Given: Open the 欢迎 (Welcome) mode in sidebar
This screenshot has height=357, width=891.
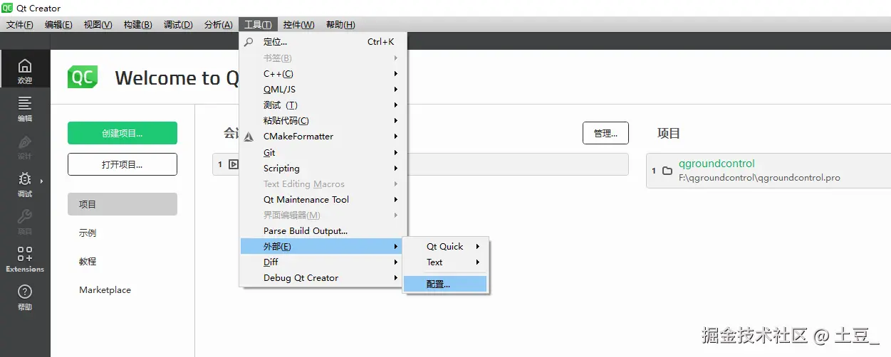Looking at the screenshot, I should coord(25,69).
